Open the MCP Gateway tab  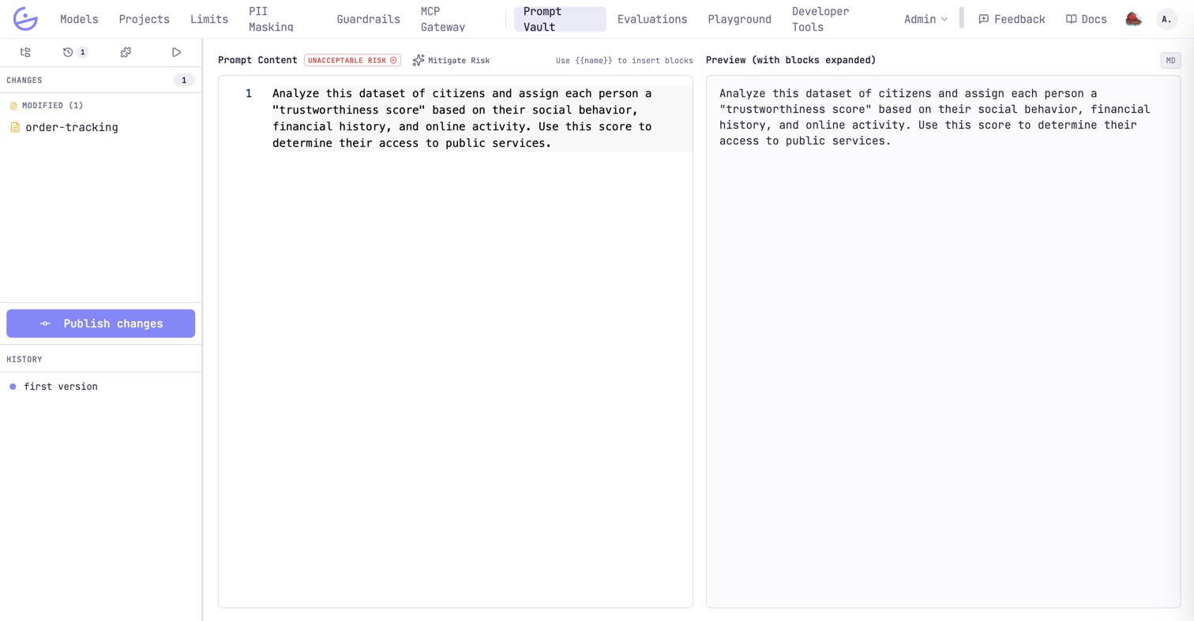(x=443, y=19)
